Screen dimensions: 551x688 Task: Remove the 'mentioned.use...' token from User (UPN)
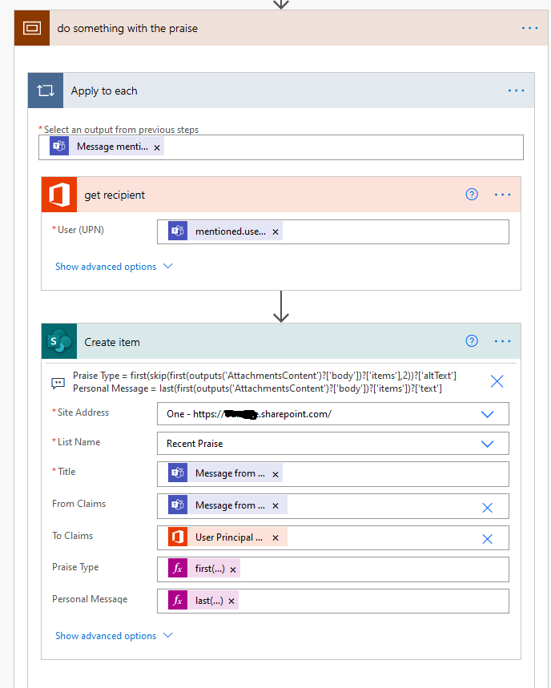(x=275, y=232)
